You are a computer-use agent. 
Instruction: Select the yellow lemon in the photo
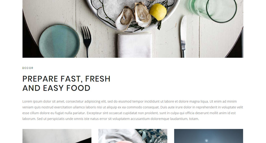click(158, 12)
